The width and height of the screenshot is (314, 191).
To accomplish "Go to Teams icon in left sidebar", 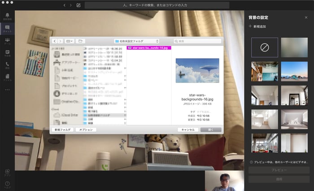I will (7, 41).
